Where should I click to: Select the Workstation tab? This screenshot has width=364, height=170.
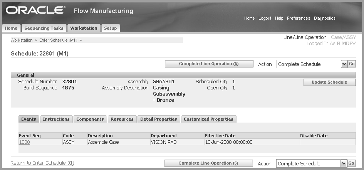(84, 28)
